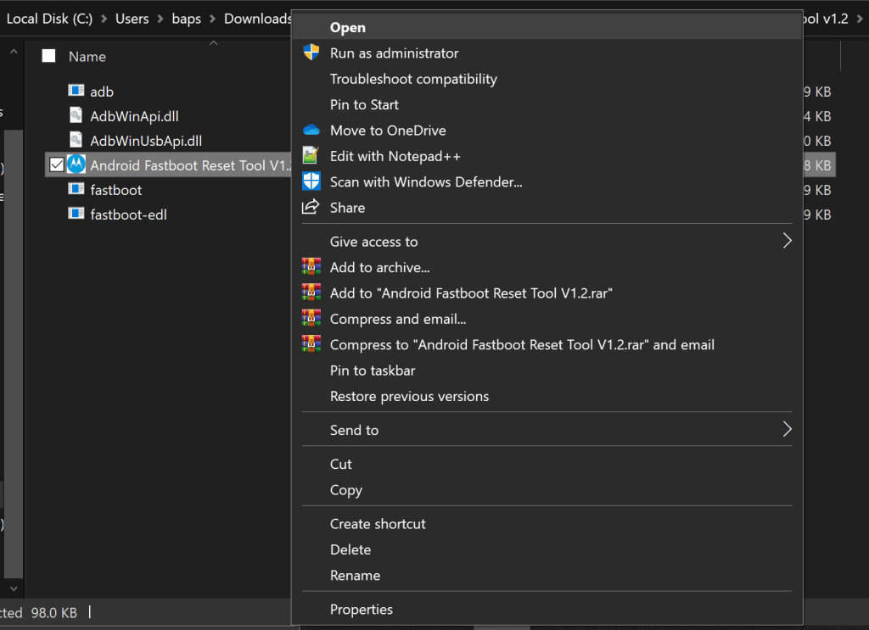Choose Compress and email...
Screen dimensions: 869x630
click(547, 319)
